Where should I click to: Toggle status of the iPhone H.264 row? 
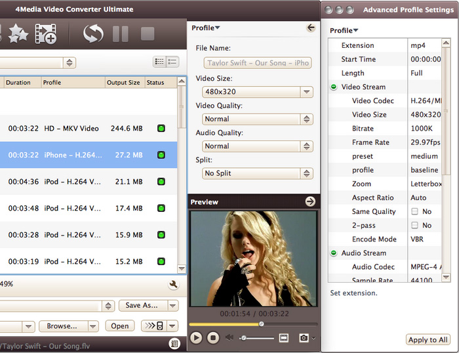coord(161,156)
